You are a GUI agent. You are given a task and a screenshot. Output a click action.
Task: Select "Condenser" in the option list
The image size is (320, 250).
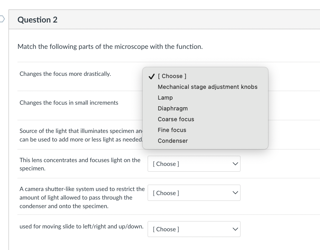pyautogui.click(x=173, y=141)
